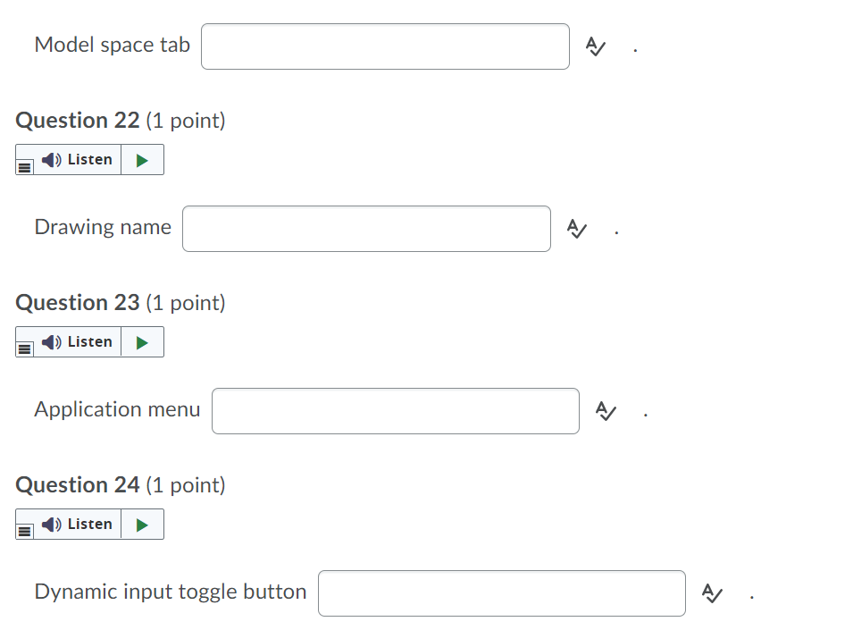Screen dimensions: 853x630
Task: Click the Drawing name answer field
Action: click(366, 229)
